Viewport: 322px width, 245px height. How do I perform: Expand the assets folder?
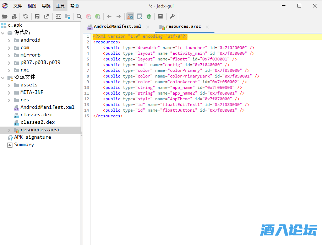tap(9, 85)
